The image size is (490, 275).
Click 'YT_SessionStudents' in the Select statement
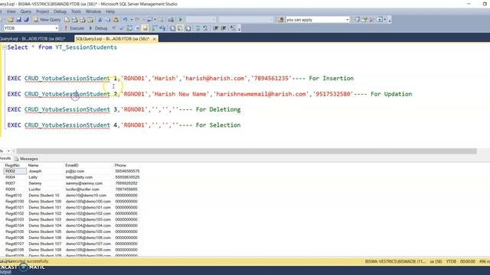click(86, 47)
